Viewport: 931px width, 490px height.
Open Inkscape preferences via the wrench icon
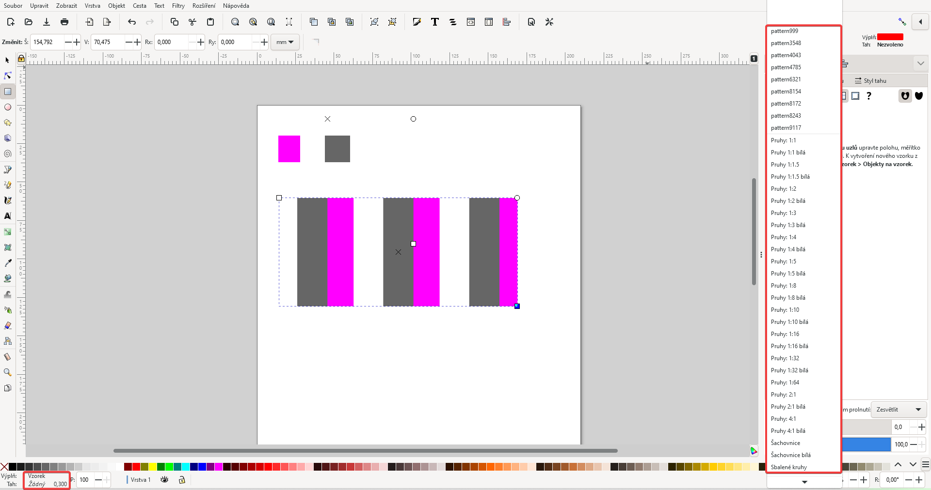549,22
